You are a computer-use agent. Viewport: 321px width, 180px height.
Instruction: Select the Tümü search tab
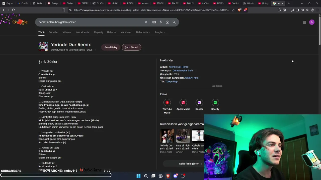41,32
